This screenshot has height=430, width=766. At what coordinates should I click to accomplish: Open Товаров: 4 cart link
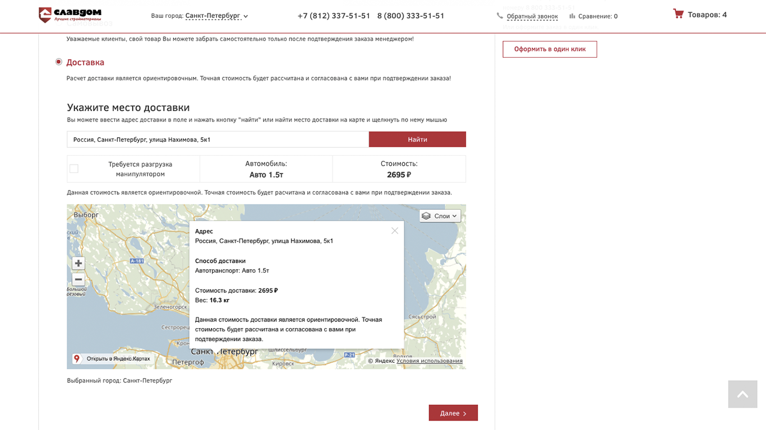click(x=707, y=15)
